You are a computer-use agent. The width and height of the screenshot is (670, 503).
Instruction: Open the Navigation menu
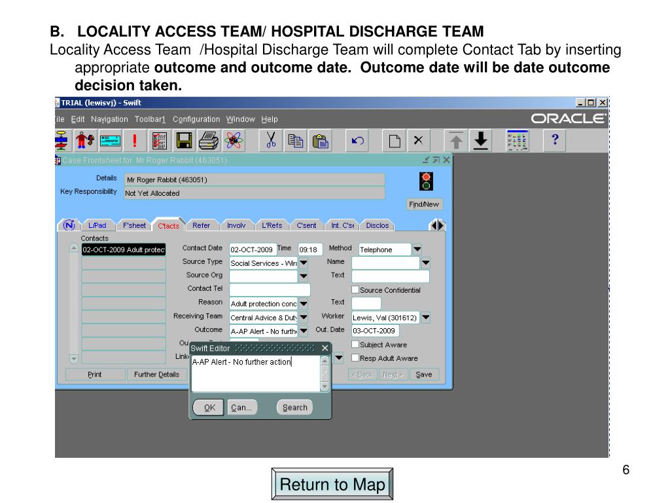(109, 119)
